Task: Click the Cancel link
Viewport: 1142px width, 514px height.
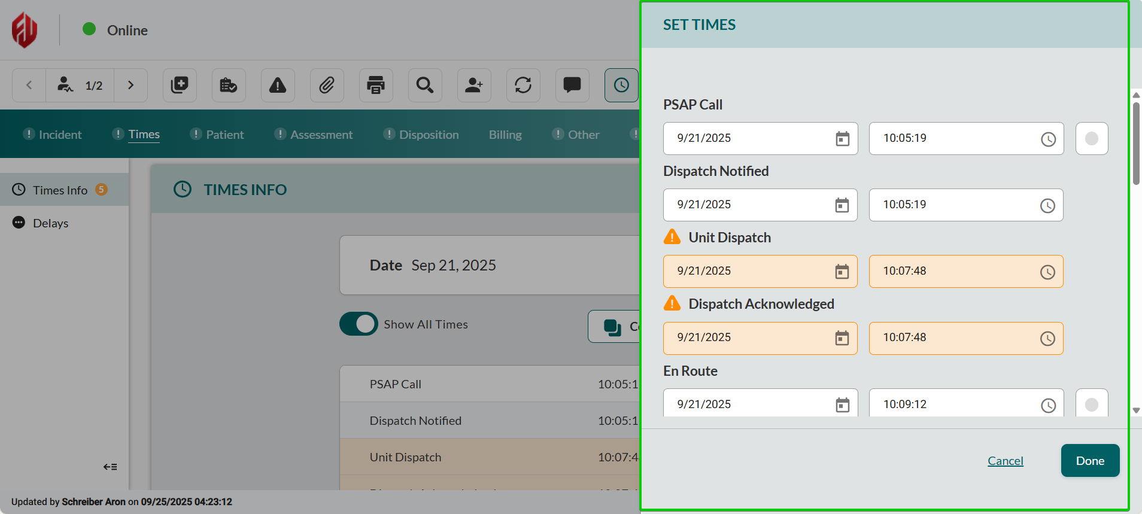Action: click(x=1005, y=461)
